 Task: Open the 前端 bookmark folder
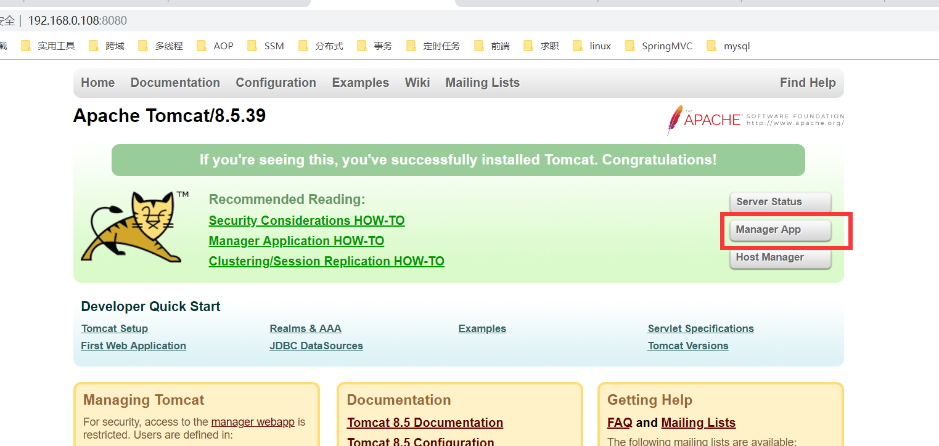[492, 46]
